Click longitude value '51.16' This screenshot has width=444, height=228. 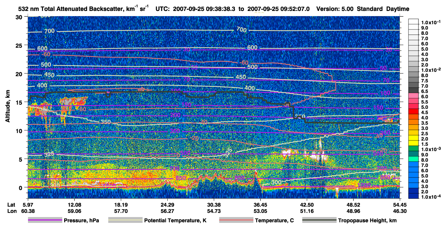point(307,211)
